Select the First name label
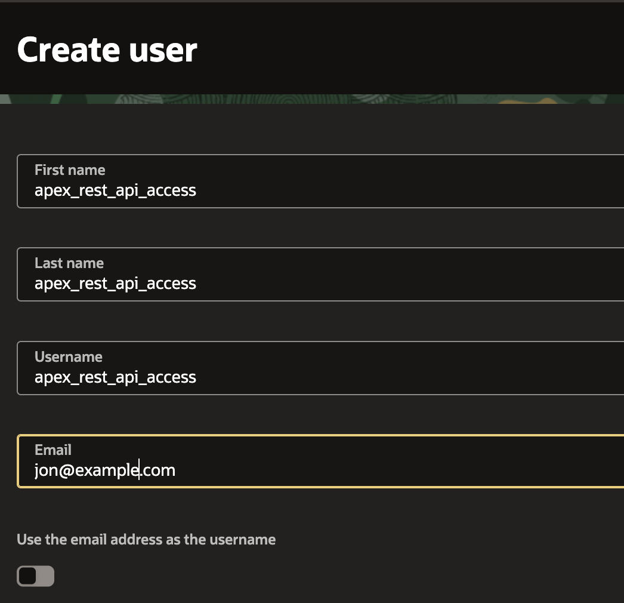The image size is (624, 603). 69,170
